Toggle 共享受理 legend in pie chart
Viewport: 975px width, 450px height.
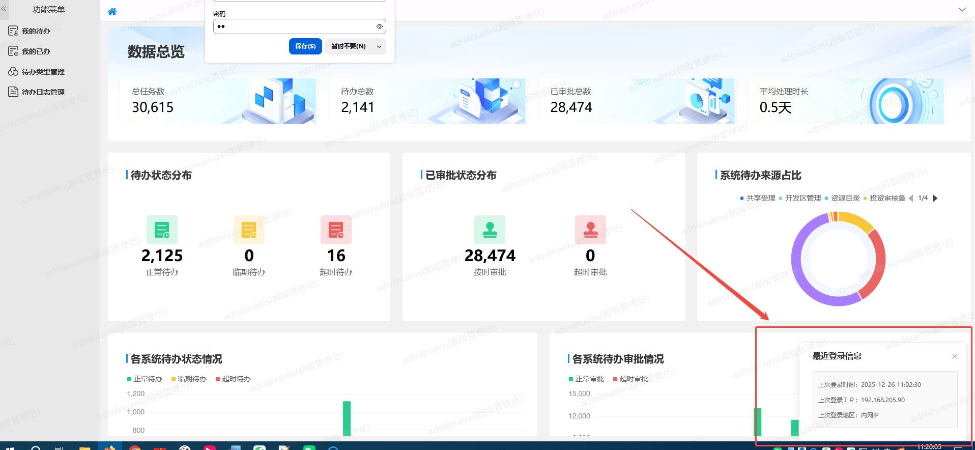(757, 198)
